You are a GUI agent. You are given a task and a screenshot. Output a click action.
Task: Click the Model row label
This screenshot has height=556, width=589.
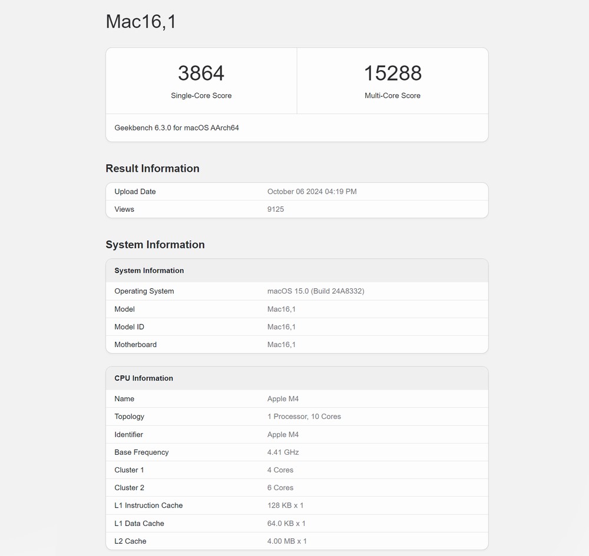point(125,309)
